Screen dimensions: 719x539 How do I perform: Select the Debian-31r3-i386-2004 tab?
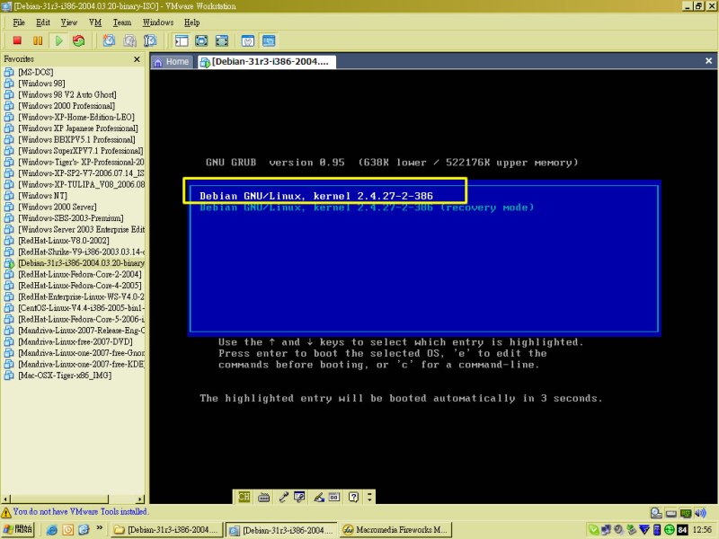pyautogui.click(x=266, y=62)
